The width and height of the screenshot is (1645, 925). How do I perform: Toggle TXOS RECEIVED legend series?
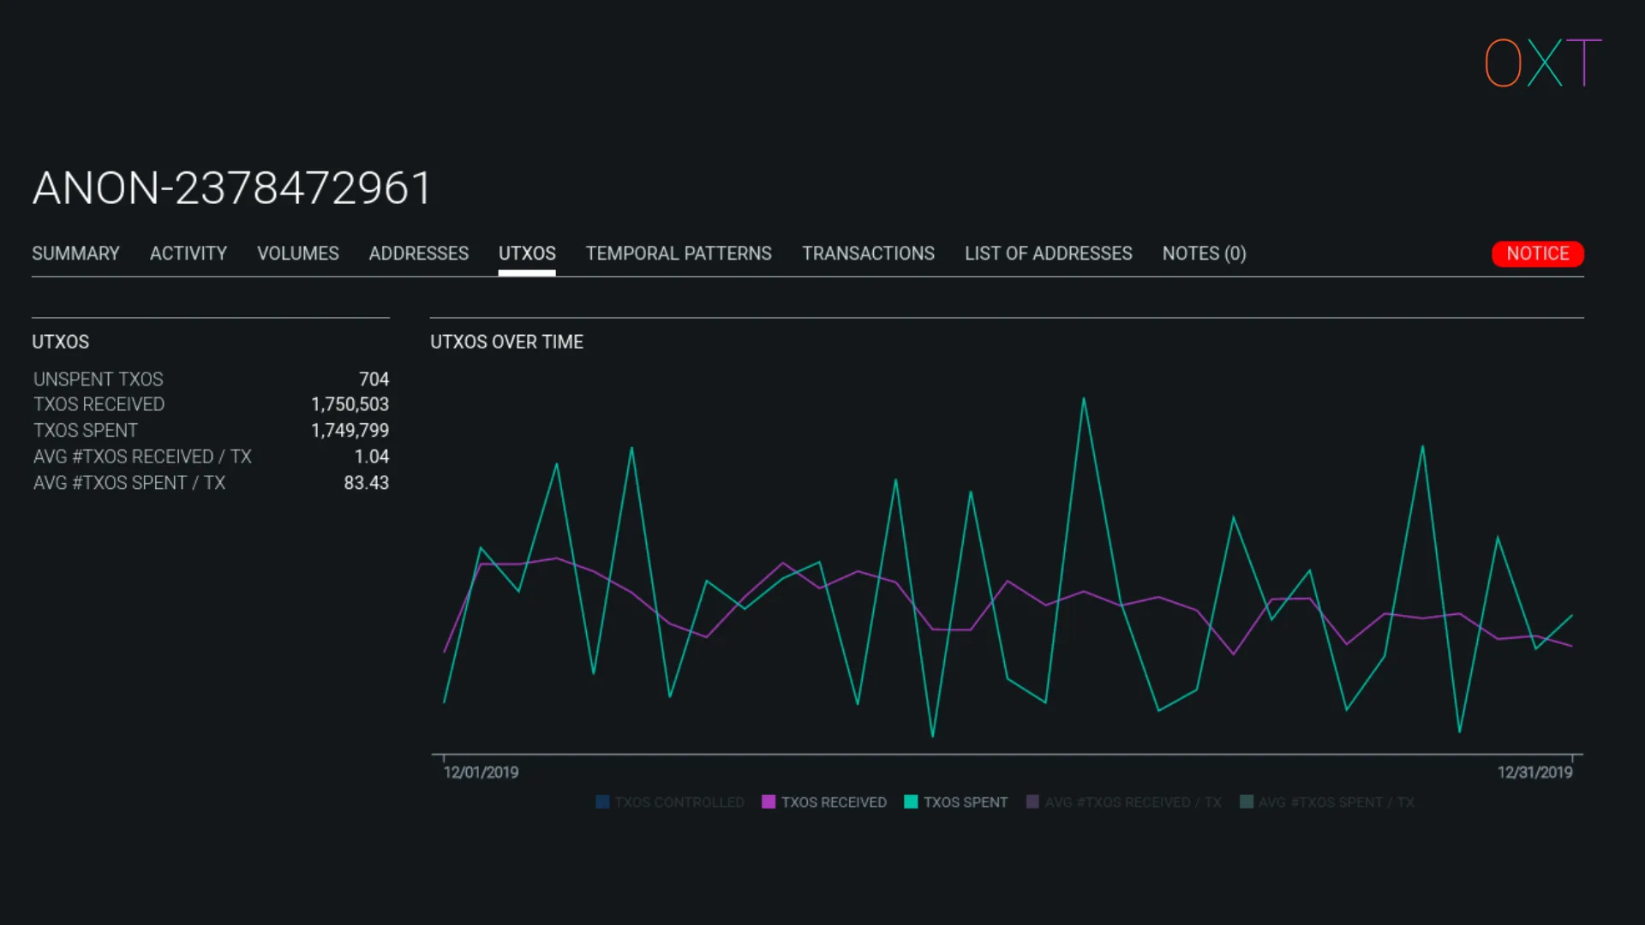833,803
